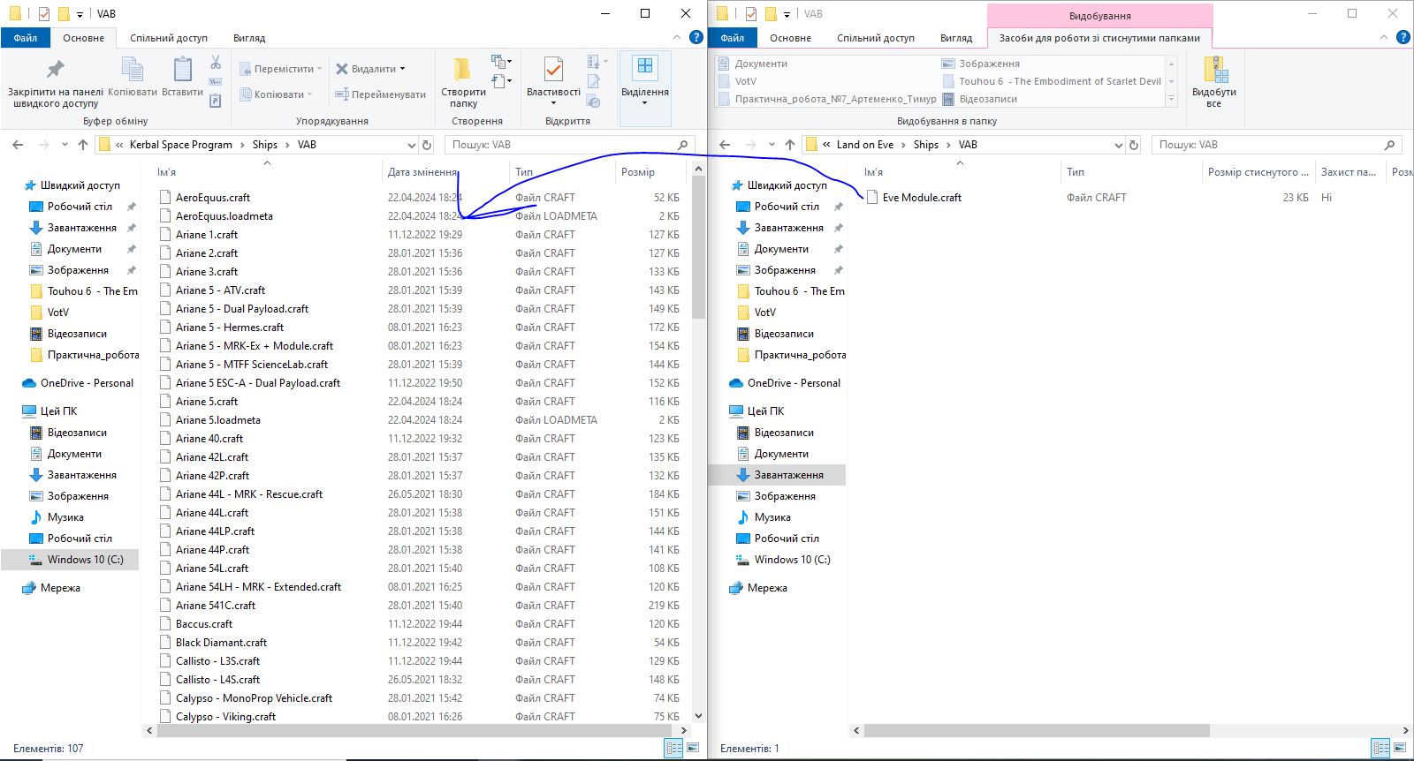Viewport: 1414px width, 761px height.
Task: Switch to Основне tab in right window
Action: pos(790,38)
